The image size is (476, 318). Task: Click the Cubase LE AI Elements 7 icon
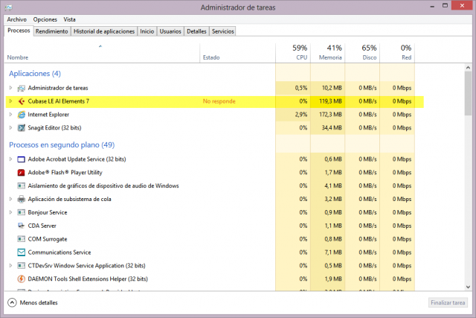tap(22, 101)
